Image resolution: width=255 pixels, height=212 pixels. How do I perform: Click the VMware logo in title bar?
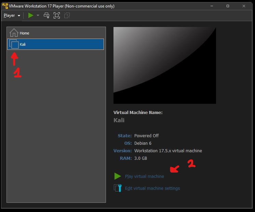[5, 6]
